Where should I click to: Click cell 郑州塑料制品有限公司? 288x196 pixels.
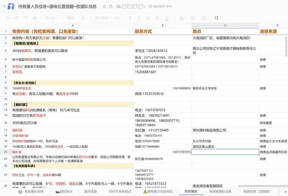point(225,130)
